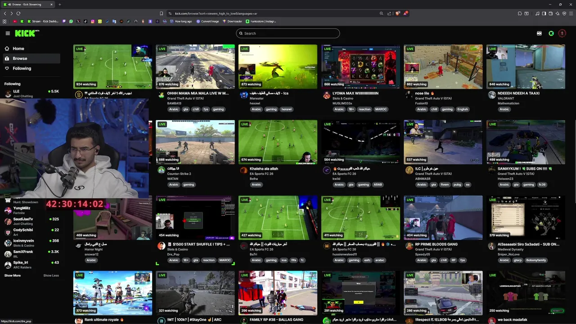Click Show More in following list

click(13, 275)
